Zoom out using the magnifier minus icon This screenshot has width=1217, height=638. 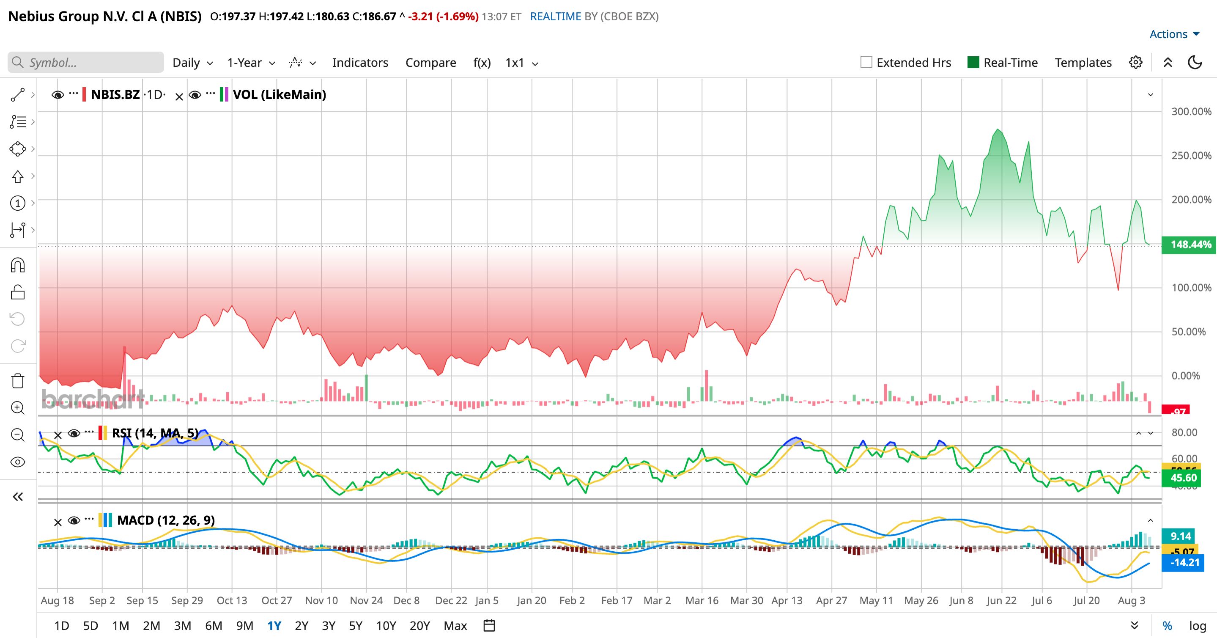(x=18, y=435)
